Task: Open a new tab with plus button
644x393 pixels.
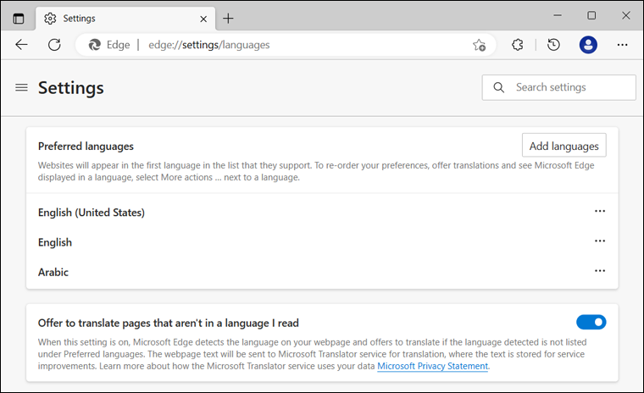Action: (x=228, y=19)
